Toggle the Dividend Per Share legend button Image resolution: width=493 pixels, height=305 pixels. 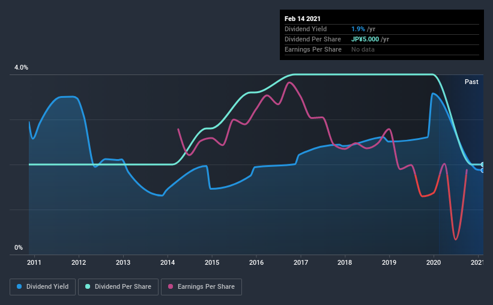118,287
